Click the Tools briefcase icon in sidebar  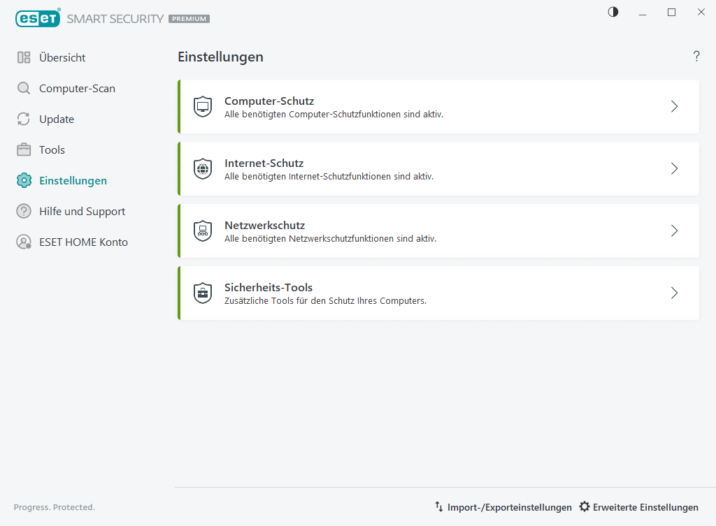24,150
